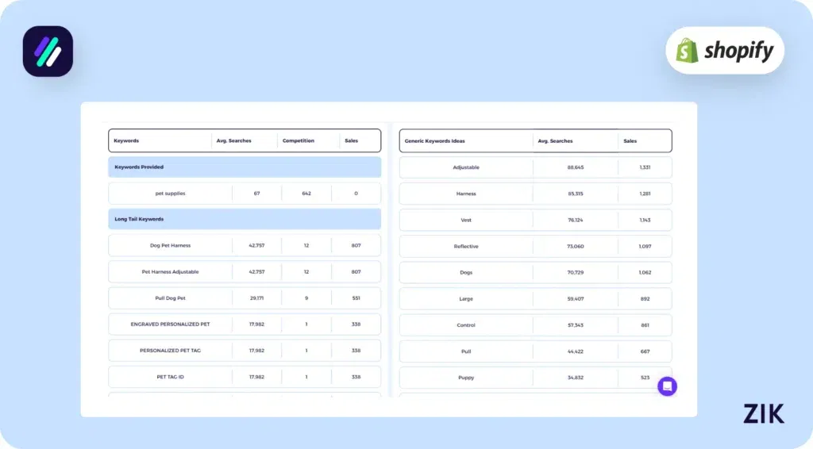Screen dimensions: 813x449
Task: Click the Competition column header
Action: pyautogui.click(x=299, y=140)
